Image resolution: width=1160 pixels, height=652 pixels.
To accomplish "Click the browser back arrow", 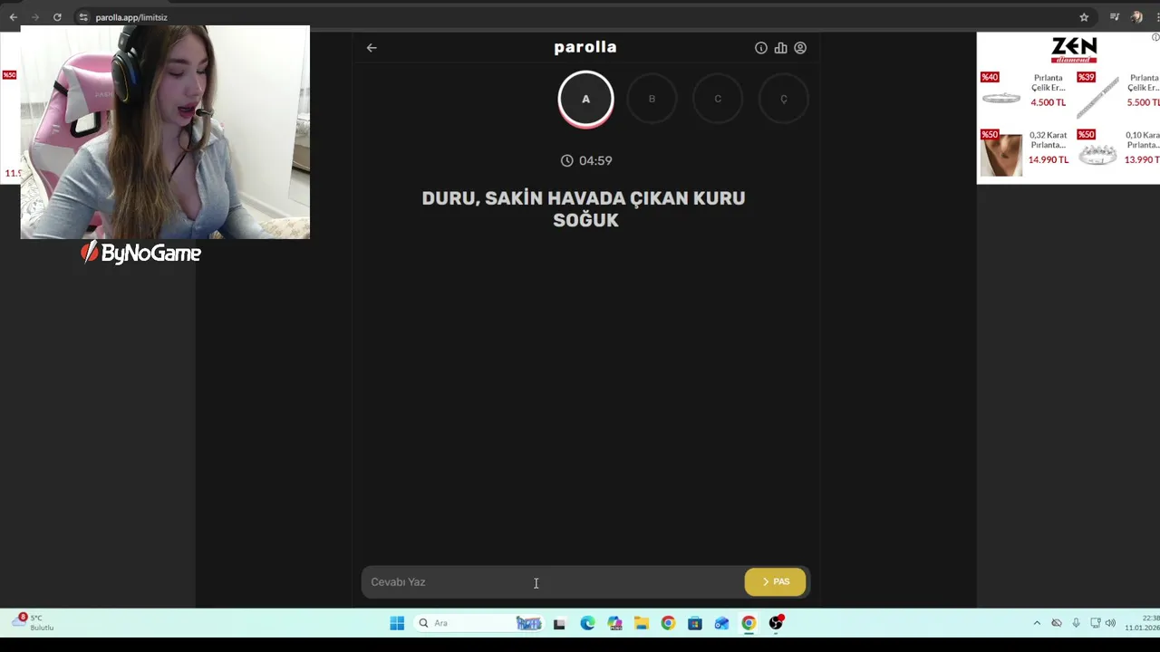I will (x=13, y=17).
